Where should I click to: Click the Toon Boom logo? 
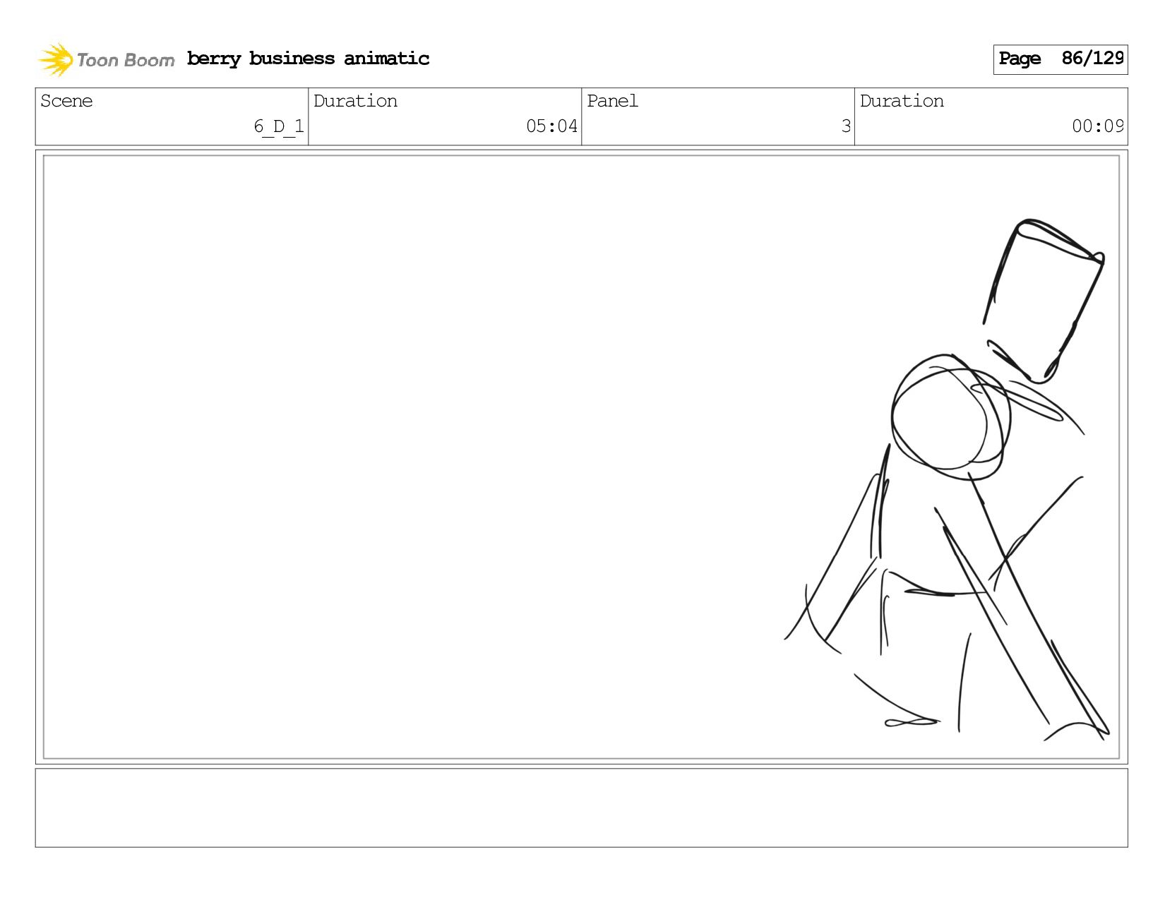point(106,59)
